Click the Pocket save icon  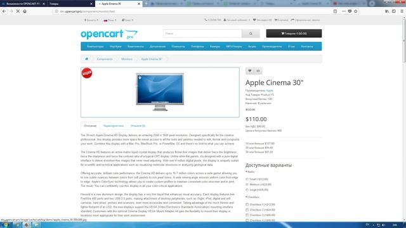click(x=350, y=11)
